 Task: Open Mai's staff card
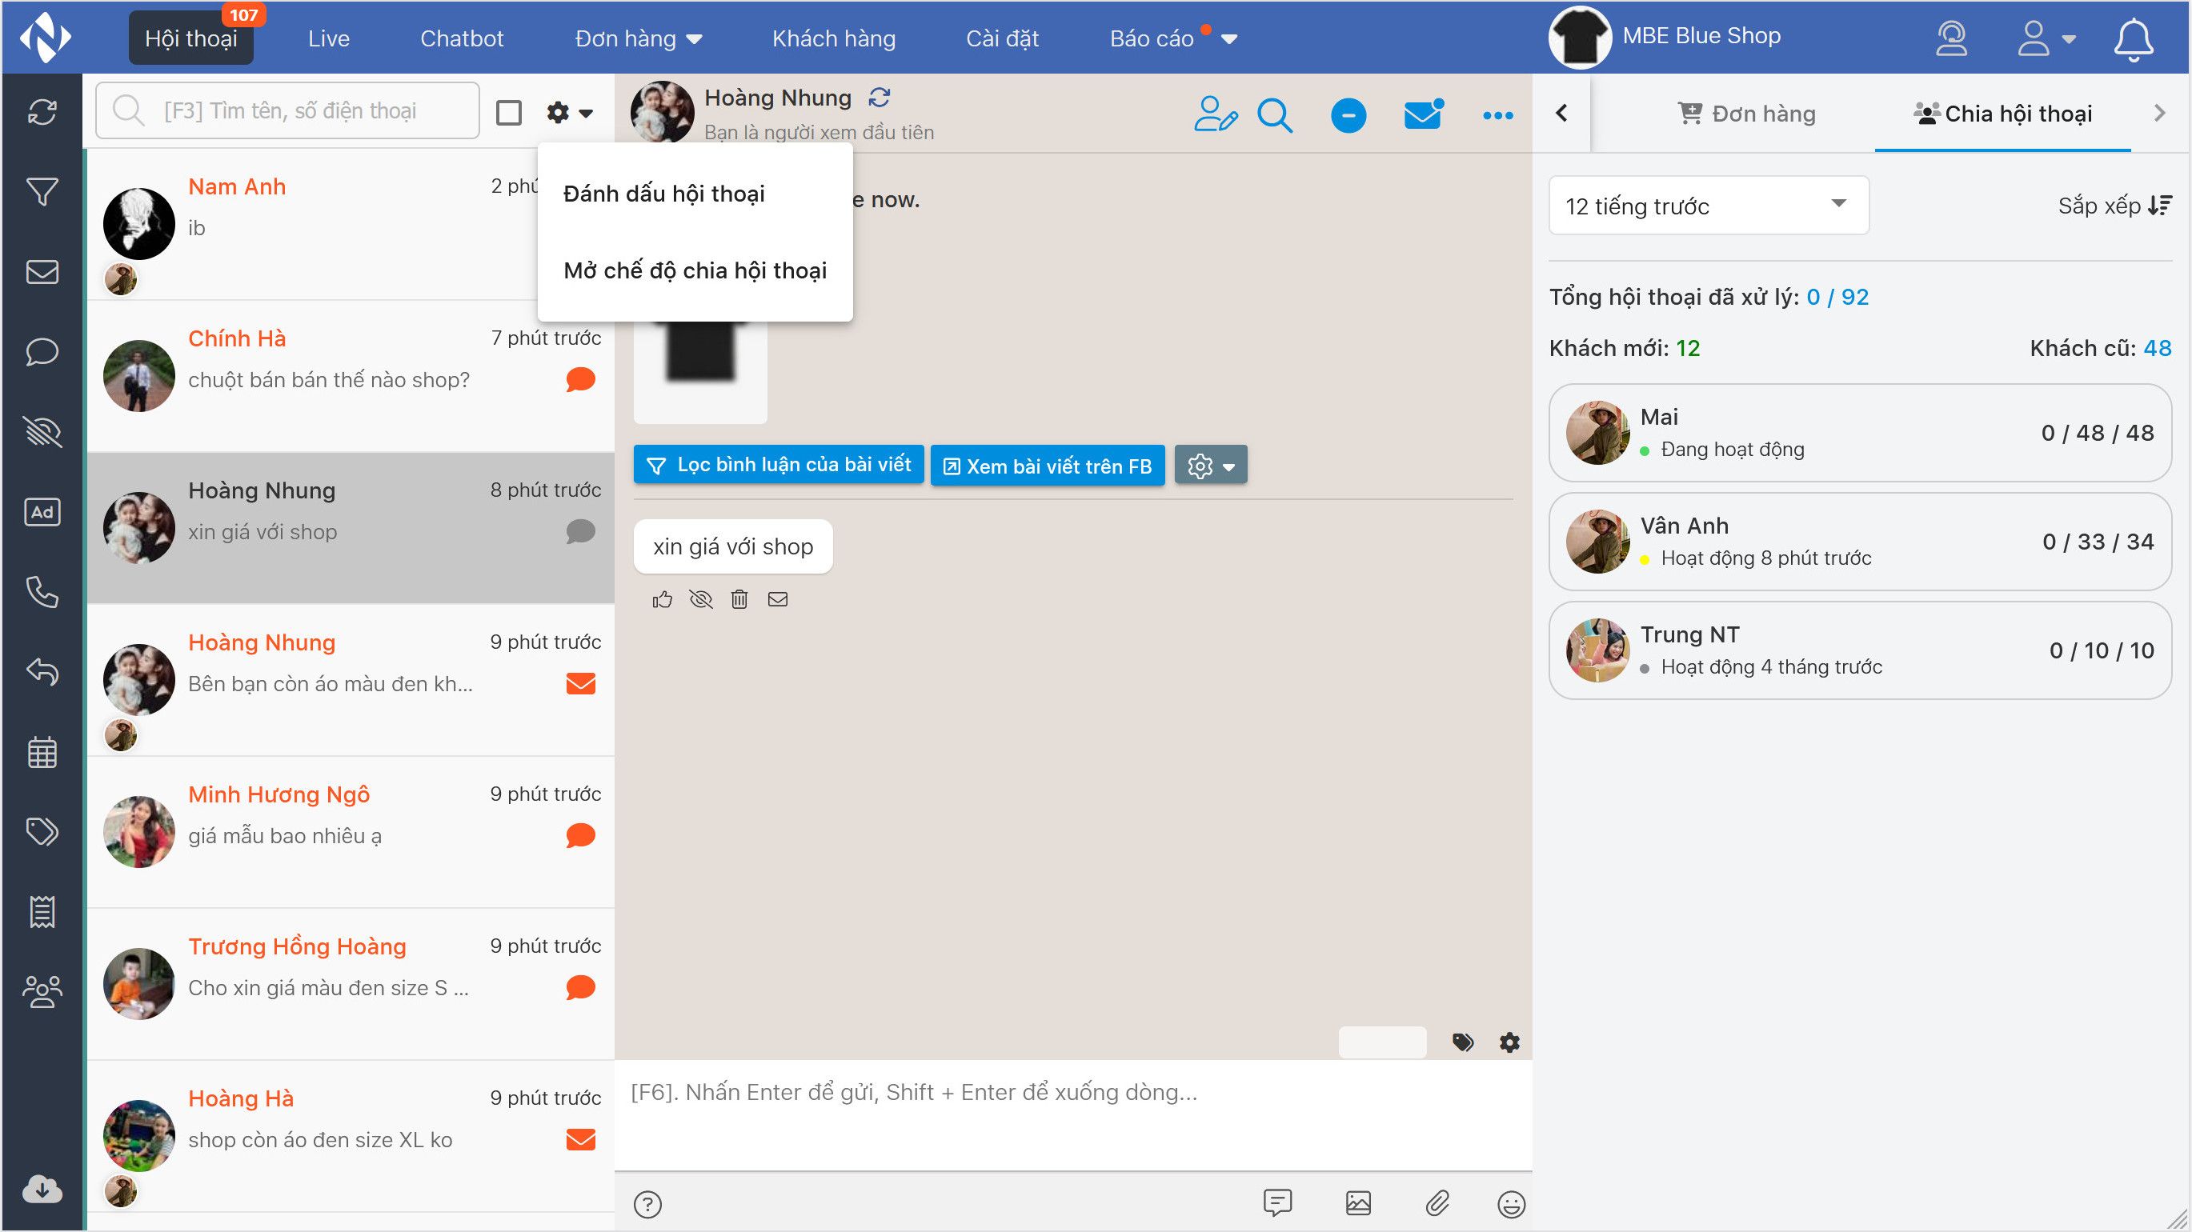(1860, 432)
